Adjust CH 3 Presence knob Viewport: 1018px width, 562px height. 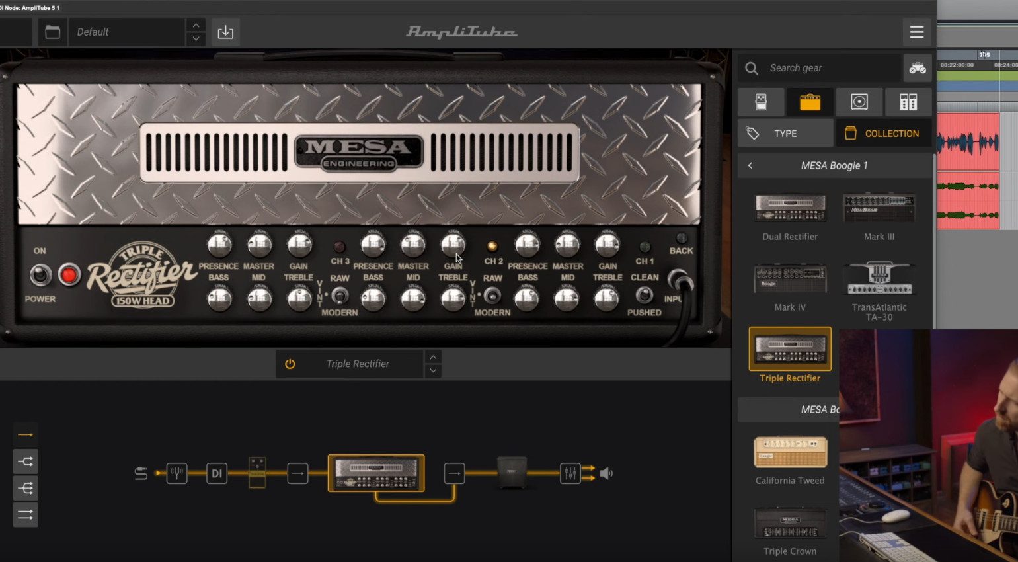point(219,245)
